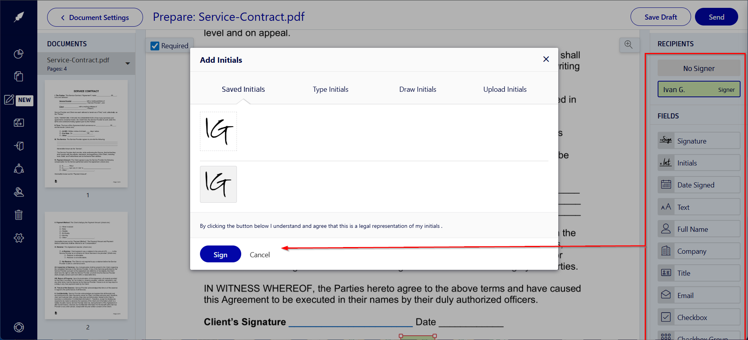The height and width of the screenshot is (340, 748).
Task: Open the new document edit icon
Action: point(9,100)
